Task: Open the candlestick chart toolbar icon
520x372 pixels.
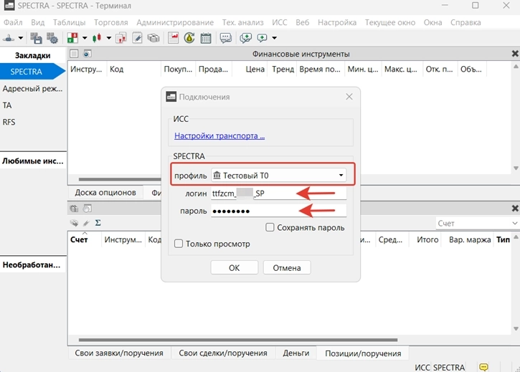Action: click(98, 38)
